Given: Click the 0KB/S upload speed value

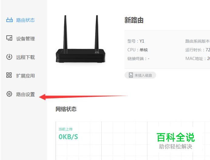Looking at the screenshot, I should [68, 137].
